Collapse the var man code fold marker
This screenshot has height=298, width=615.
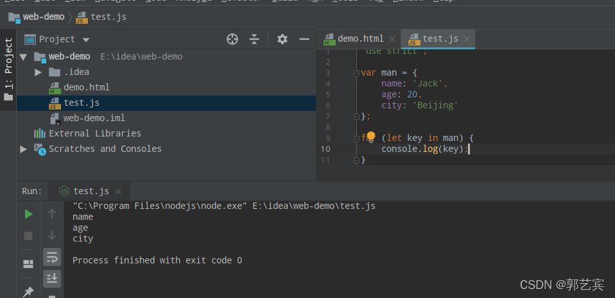click(356, 73)
